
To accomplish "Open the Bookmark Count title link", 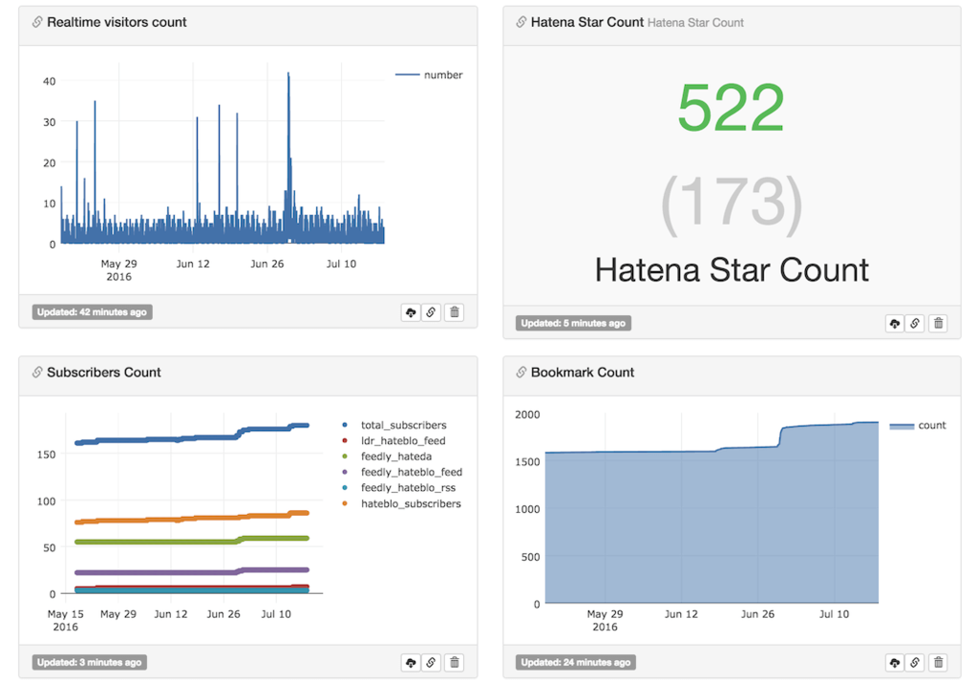I will [x=583, y=373].
